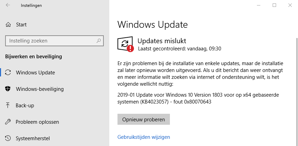Viewport: 298px width, 146px height.
Task: Click the search magnifier icon
Action: pos(99,41)
